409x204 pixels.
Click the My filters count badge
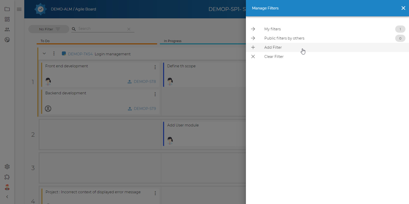[400, 29]
